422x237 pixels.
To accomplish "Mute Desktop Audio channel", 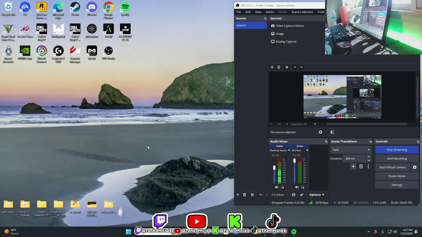I will click(277, 187).
